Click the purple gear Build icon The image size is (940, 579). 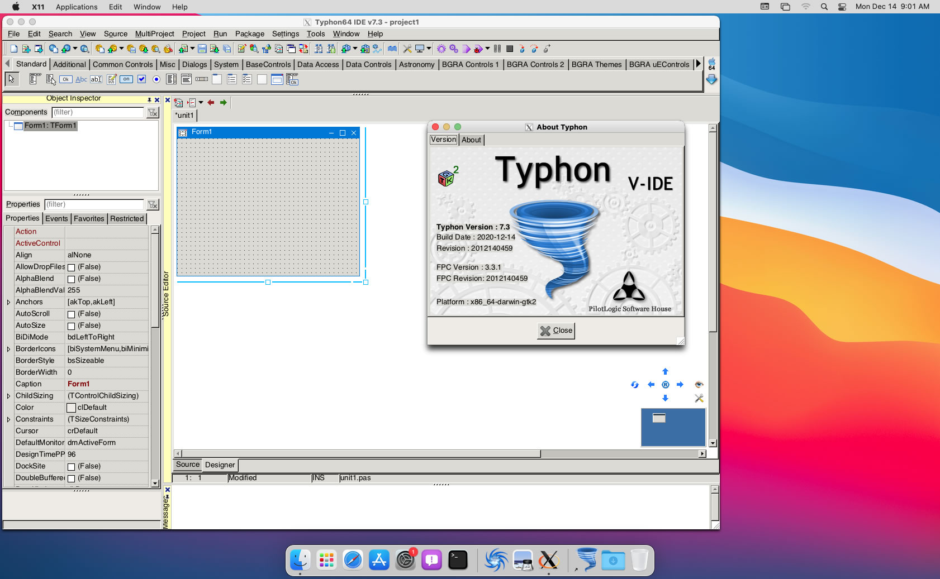tap(441, 49)
